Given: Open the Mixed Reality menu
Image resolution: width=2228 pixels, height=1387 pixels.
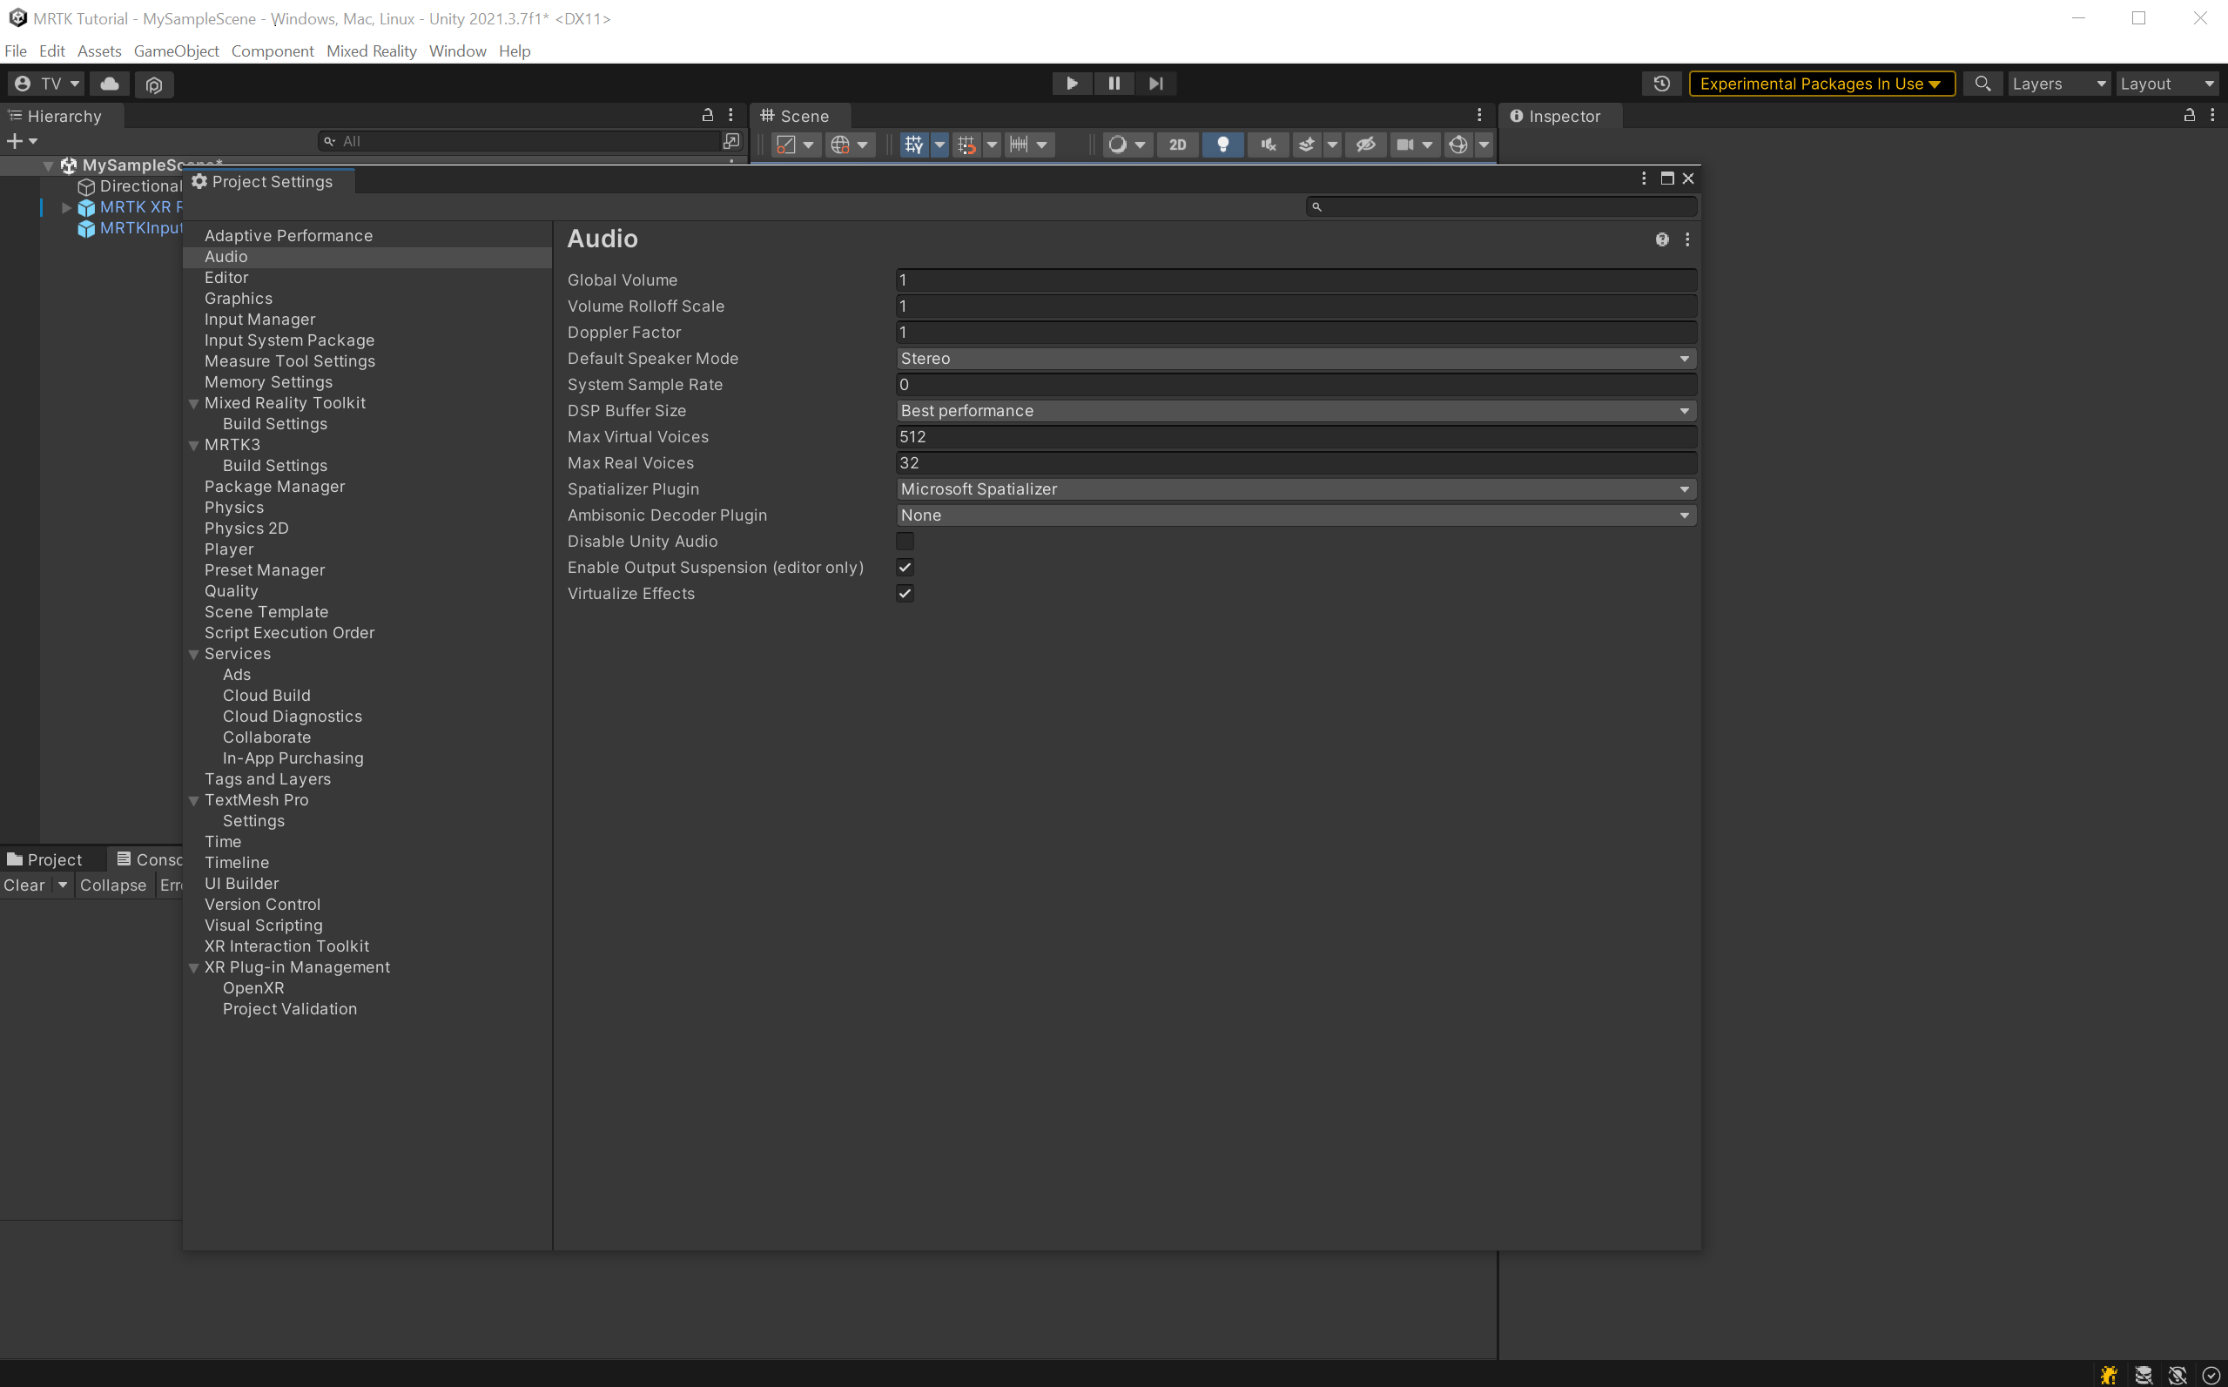Looking at the screenshot, I should pos(371,51).
